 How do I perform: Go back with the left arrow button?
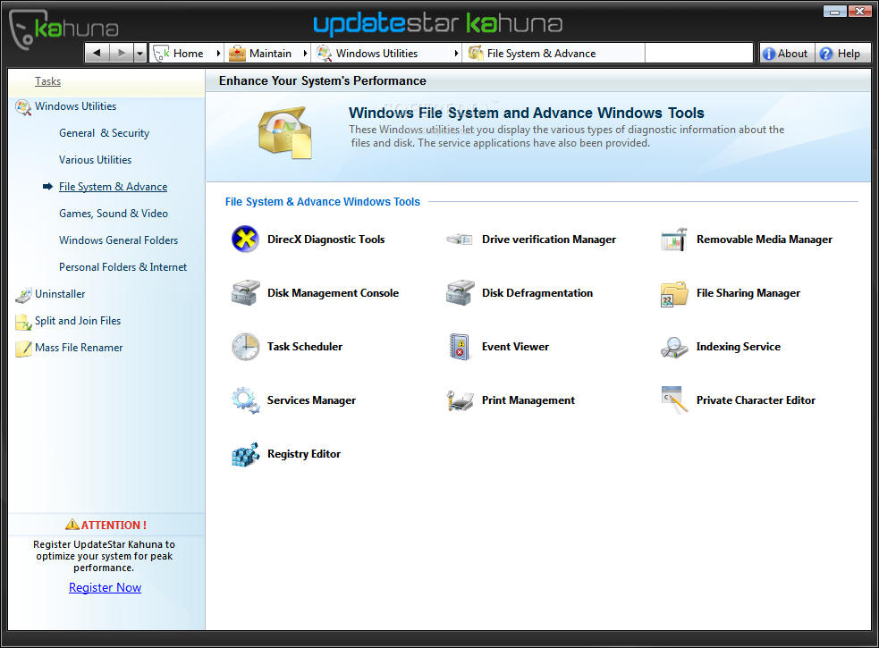[97, 54]
